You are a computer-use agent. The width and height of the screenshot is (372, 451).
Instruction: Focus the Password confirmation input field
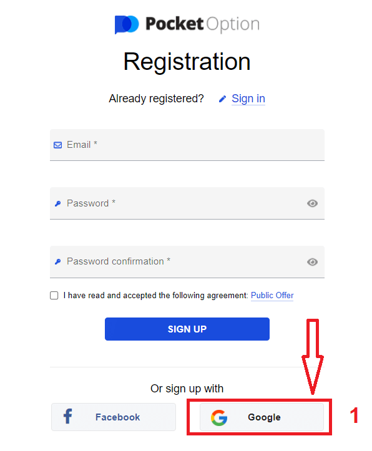(187, 262)
